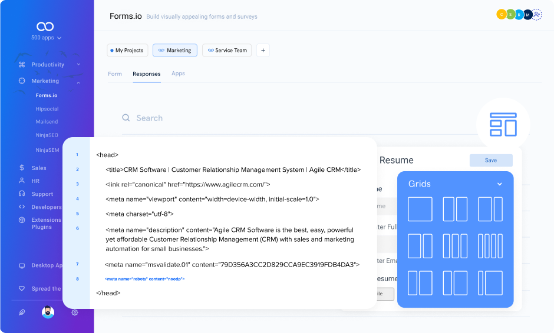Collapse the Grids panel chevron
Viewport: 554px width, 333px height.
500,184
